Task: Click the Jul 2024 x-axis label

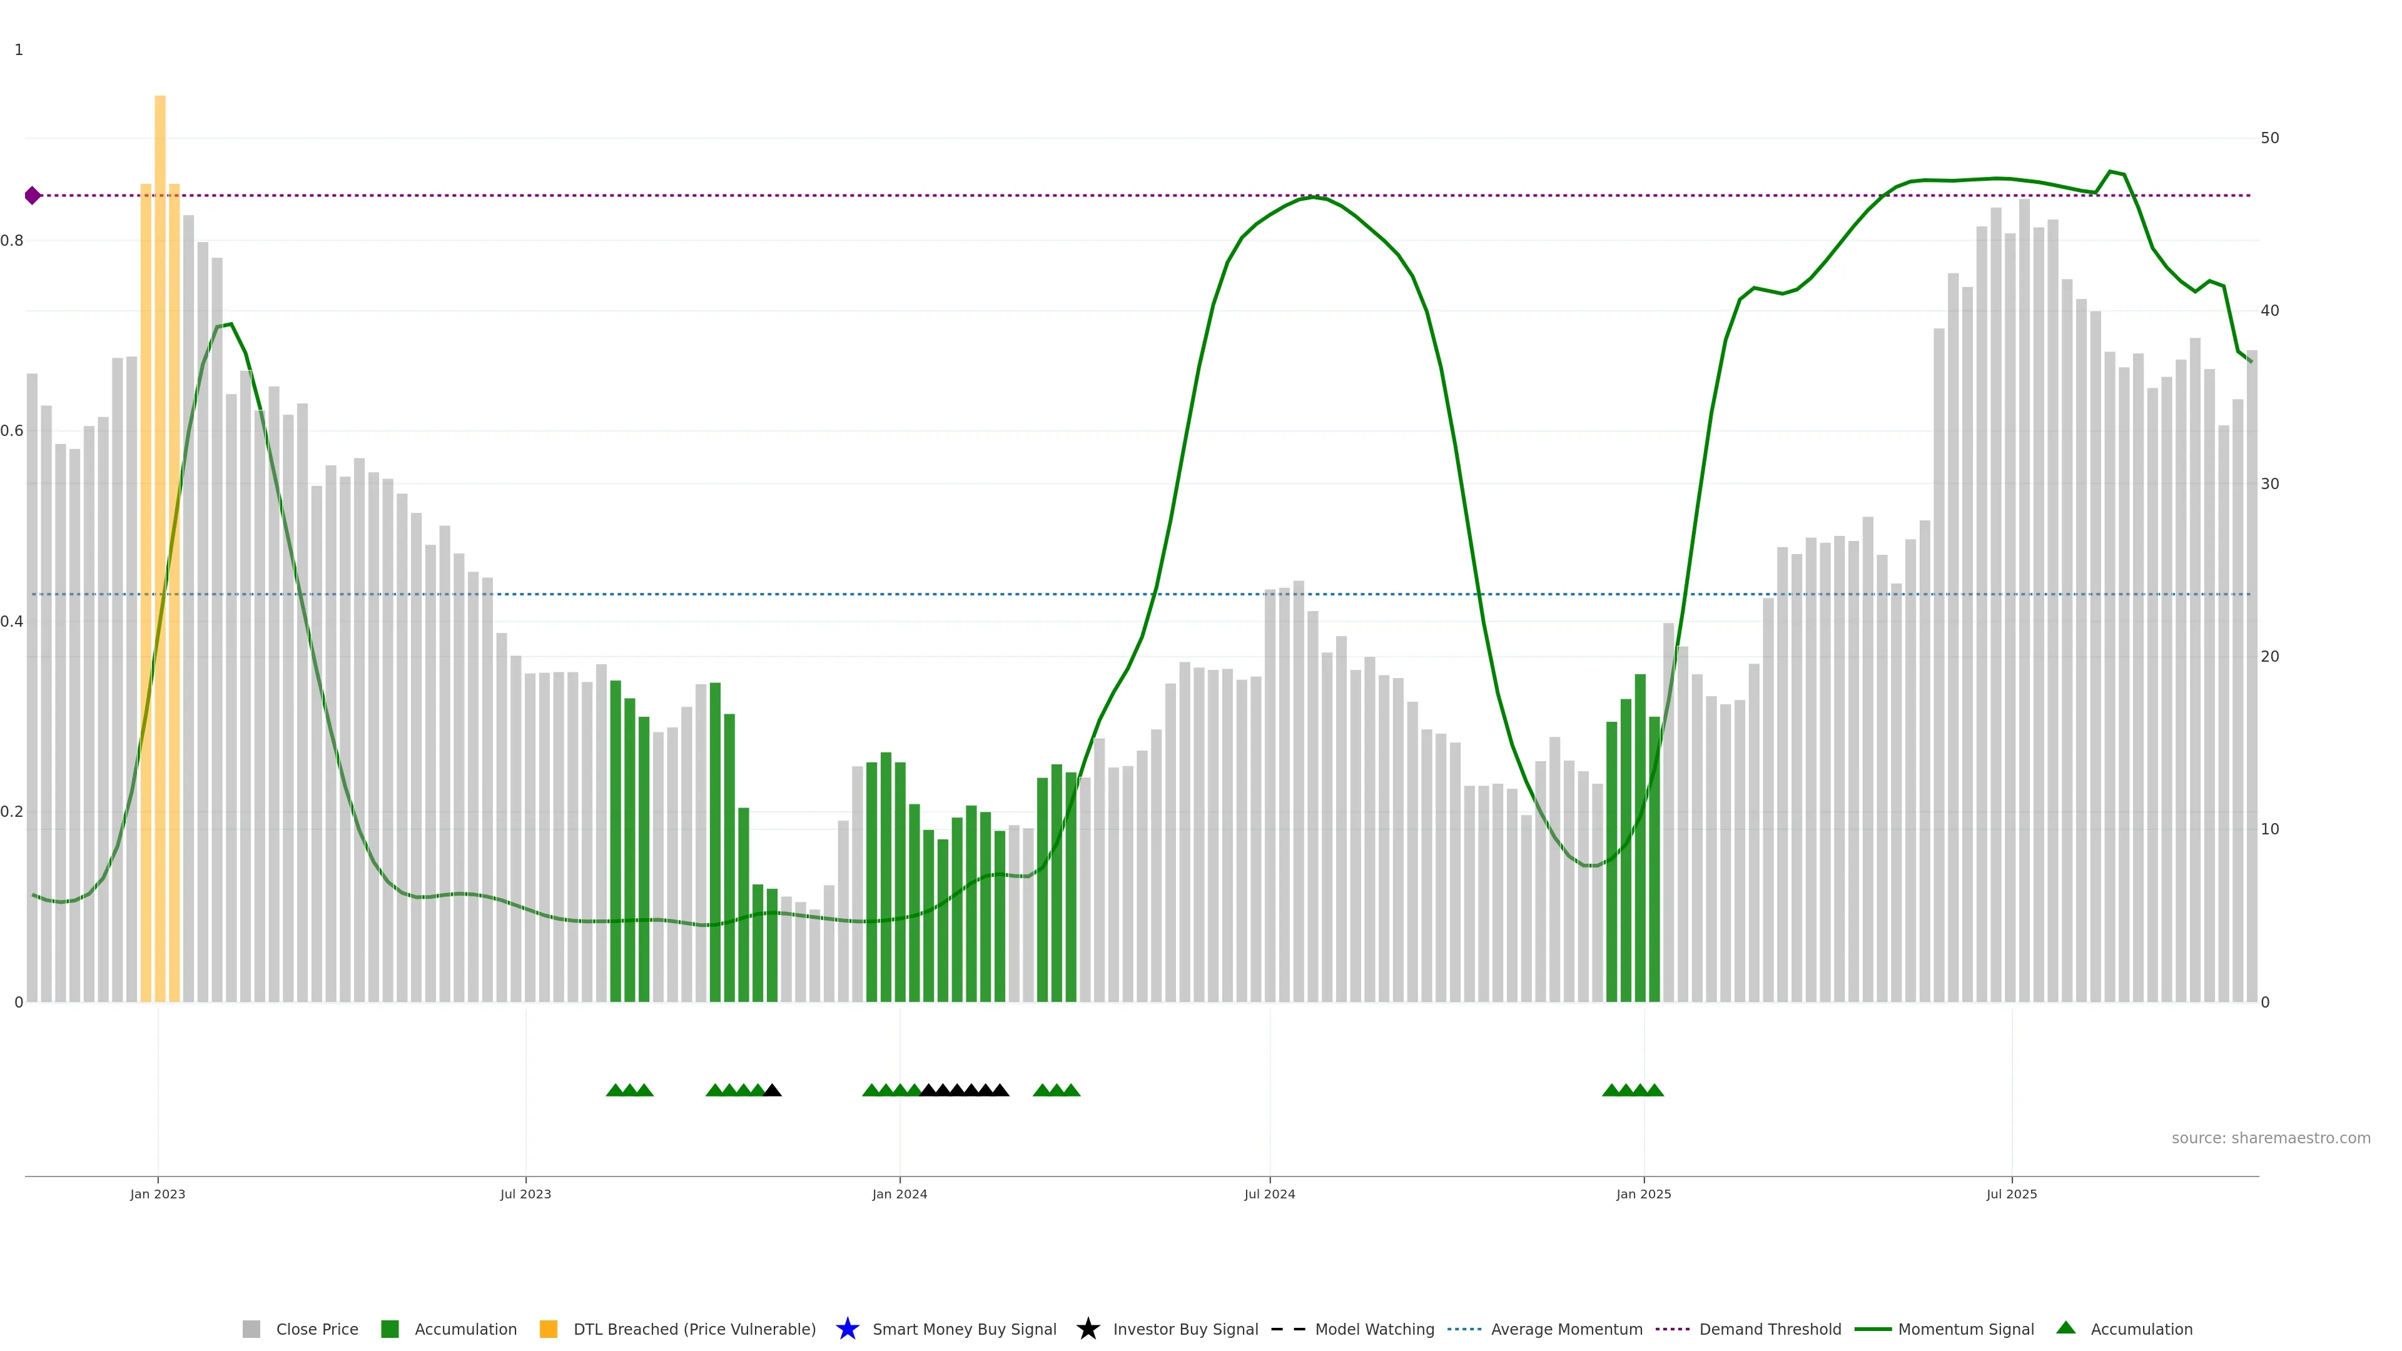Action: pos(1269,1193)
